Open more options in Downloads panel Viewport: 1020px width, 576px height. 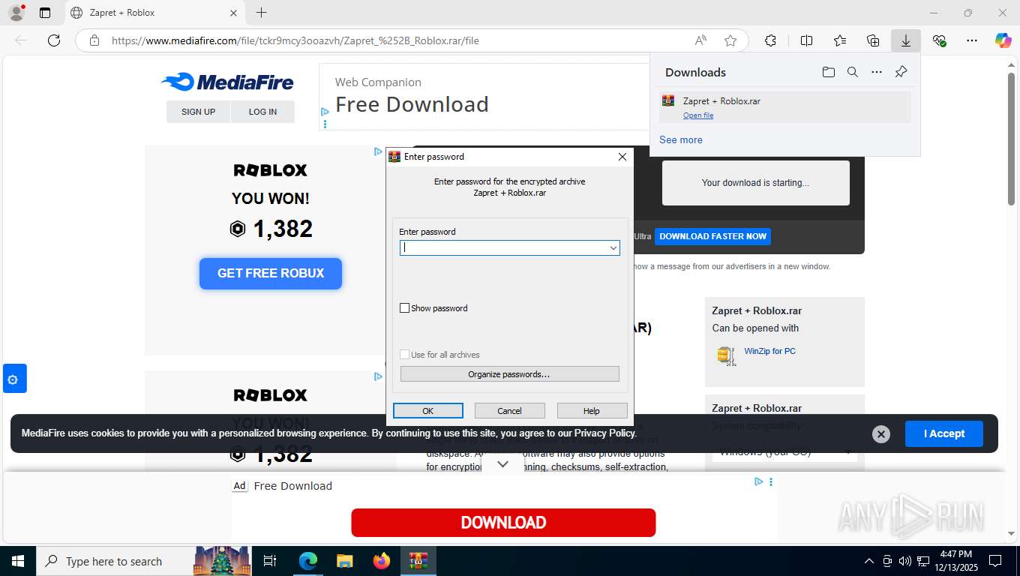point(877,72)
